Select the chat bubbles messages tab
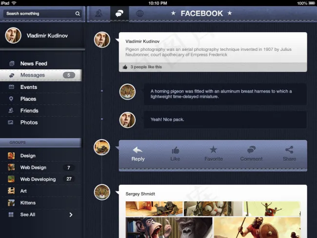The height and width of the screenshot is (238, 317). [119, 14]
